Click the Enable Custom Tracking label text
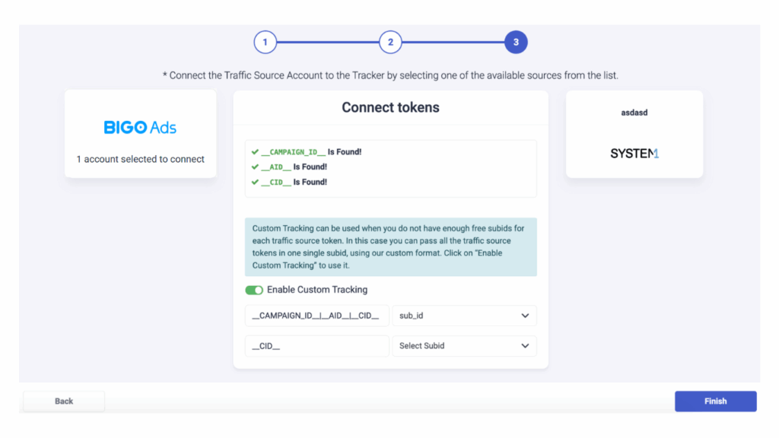The image size is (779, 438). point(316,290)
